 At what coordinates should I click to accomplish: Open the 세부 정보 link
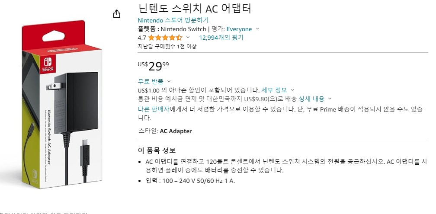pos(274,90)
